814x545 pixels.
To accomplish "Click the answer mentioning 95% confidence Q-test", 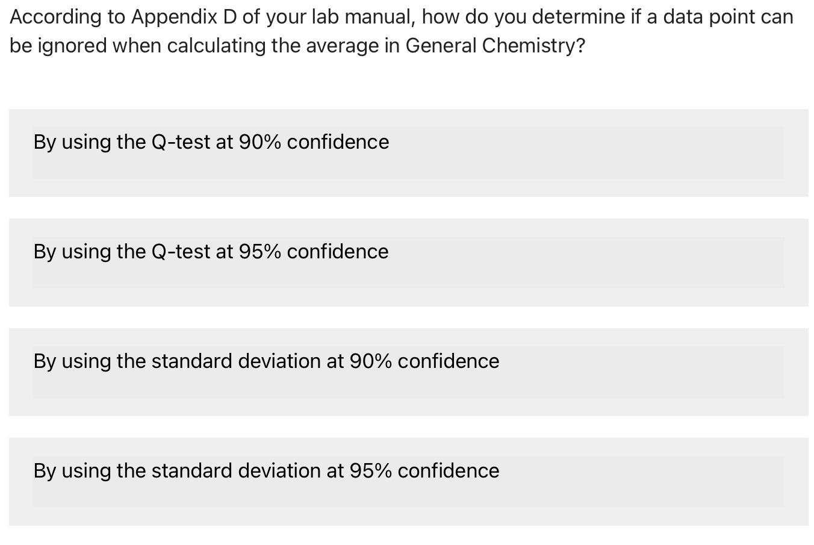I will [211, 252].
